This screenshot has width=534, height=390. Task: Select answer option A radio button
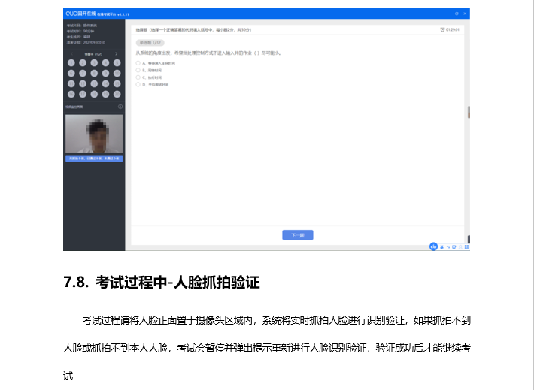138,64
